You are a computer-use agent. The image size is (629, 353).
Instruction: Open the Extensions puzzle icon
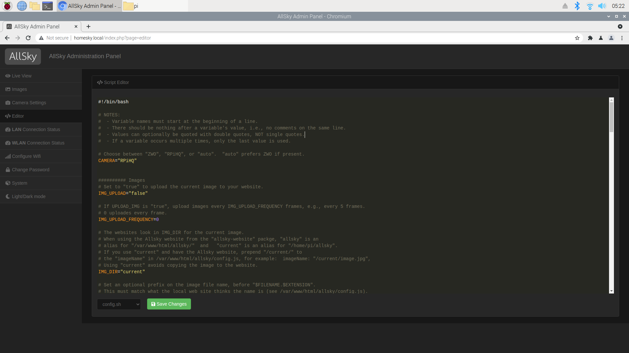590,38
